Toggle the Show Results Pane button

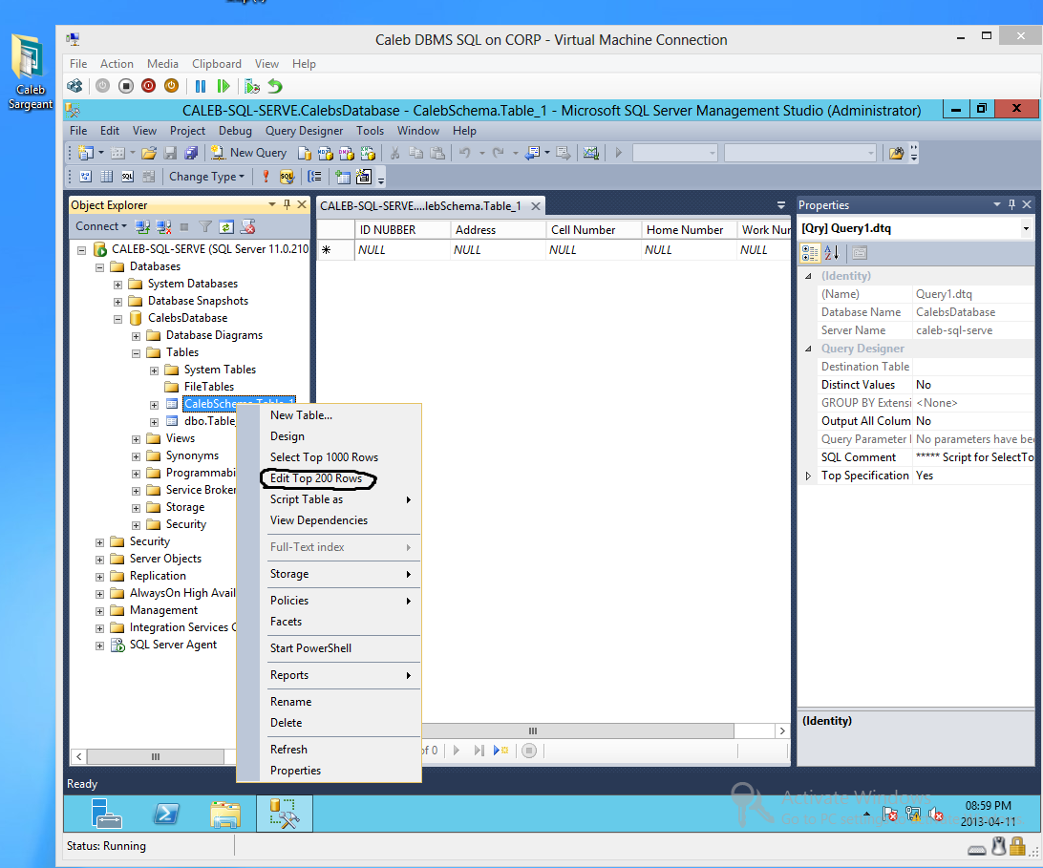point(148,177)
